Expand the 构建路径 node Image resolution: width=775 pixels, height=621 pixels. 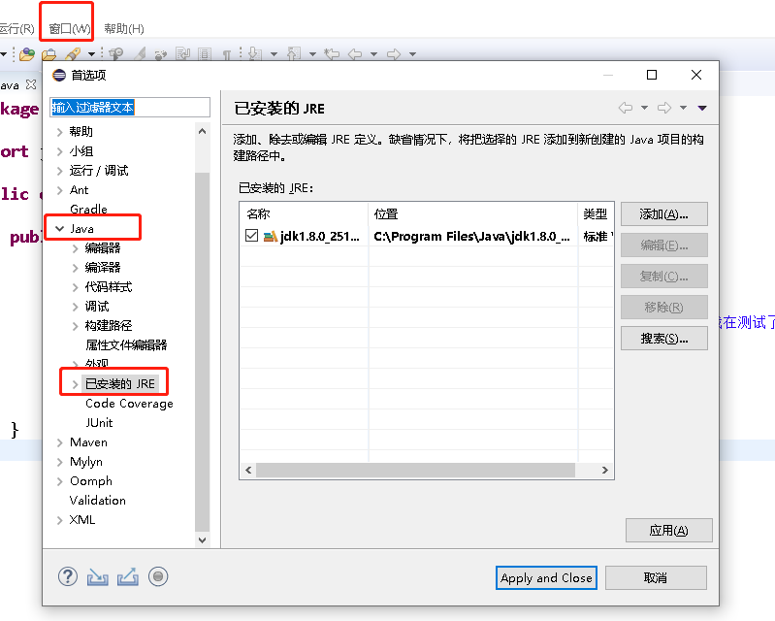pyautogui.click(x=75, y=326)
